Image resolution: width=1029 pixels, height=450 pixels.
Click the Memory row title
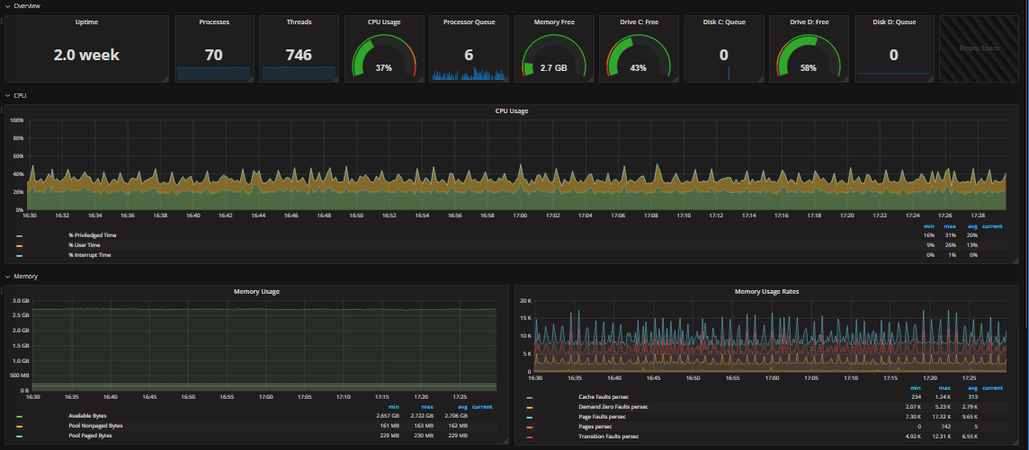coord(25,277)
